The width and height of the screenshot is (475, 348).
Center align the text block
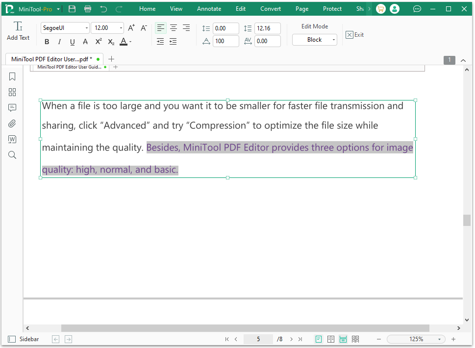pyautogui.click(x=174, y=28)
